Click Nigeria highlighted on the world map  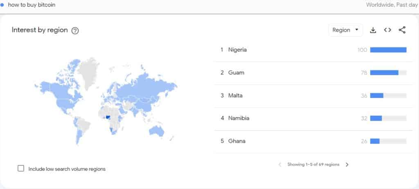[108, 117]
